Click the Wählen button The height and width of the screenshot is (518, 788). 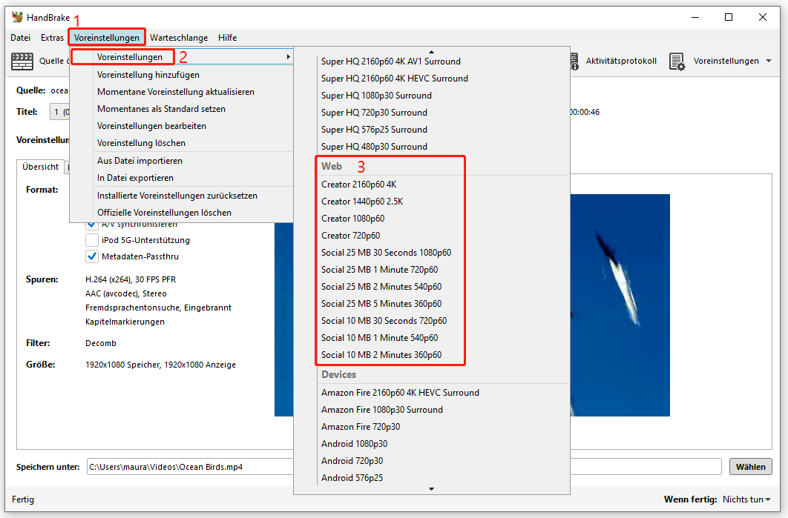tap(750, 466)
